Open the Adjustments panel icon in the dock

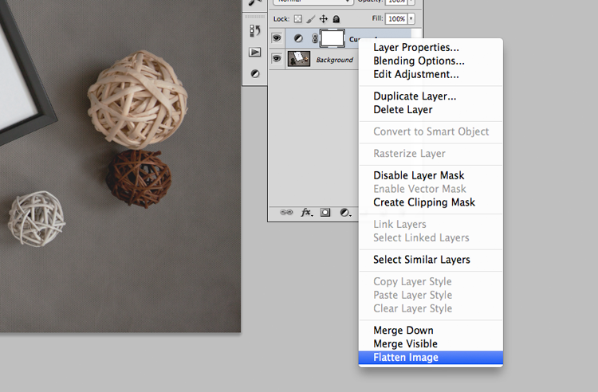(x=255, y=73)
